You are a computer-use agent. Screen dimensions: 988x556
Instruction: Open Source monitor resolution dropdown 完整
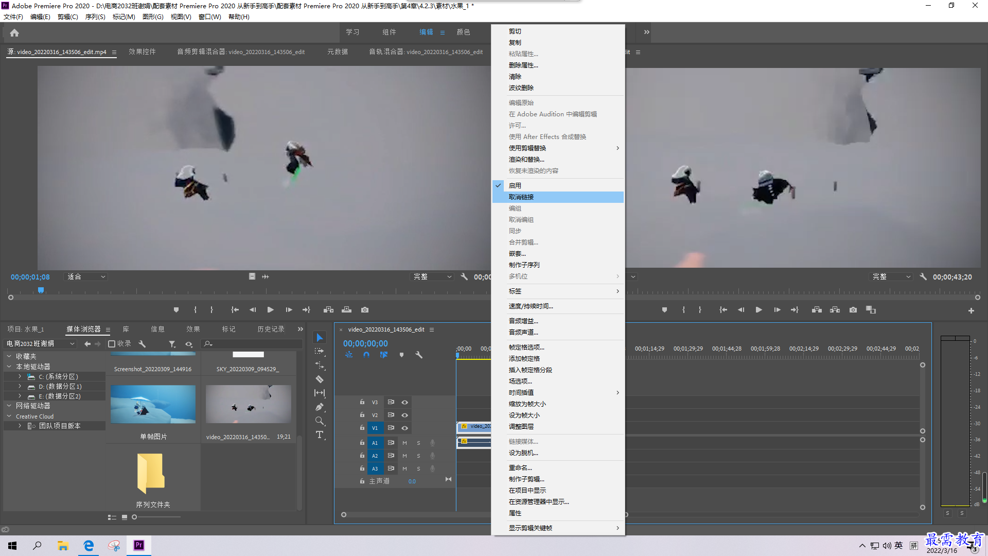click(432, 276)
